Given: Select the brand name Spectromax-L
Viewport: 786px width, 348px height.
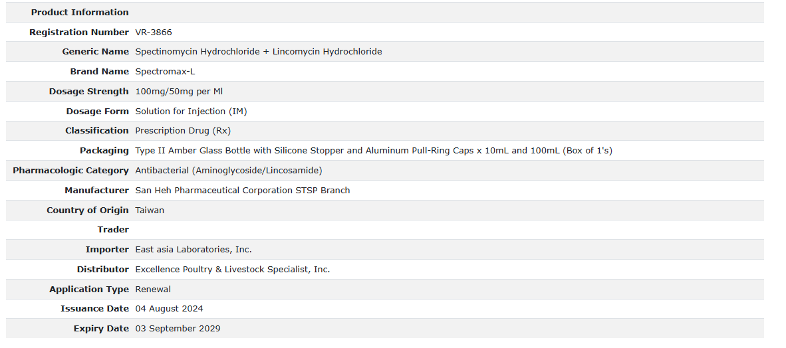Looking at the screenshot, I should click(x=165, y=72).
